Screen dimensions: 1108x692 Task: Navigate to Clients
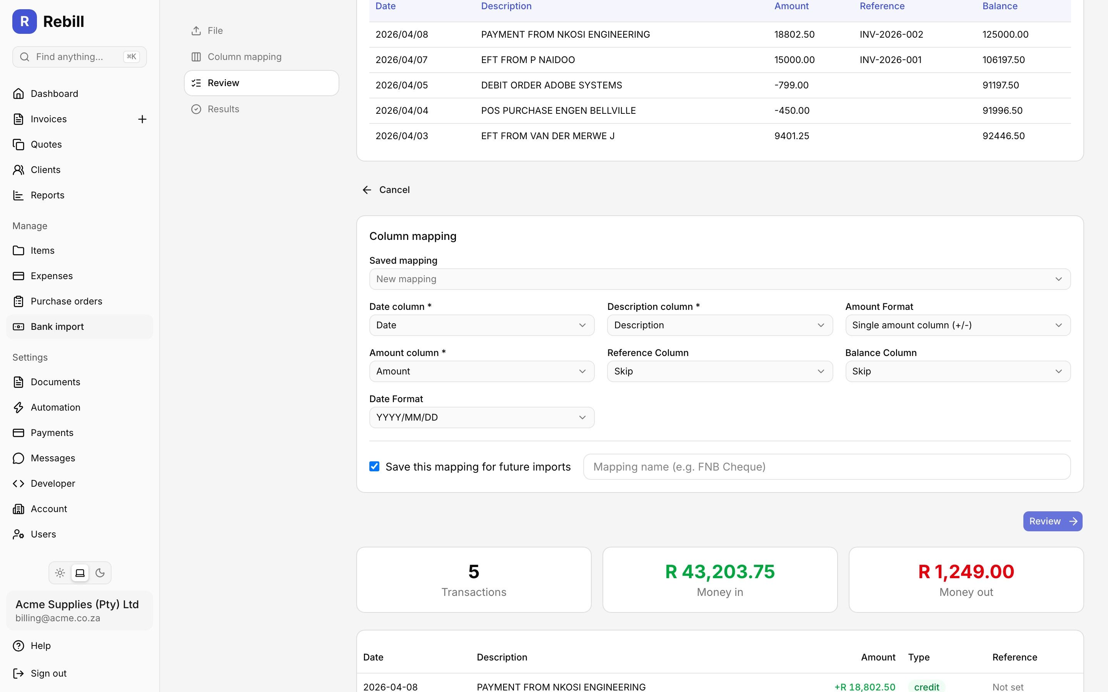click(80, 170)
